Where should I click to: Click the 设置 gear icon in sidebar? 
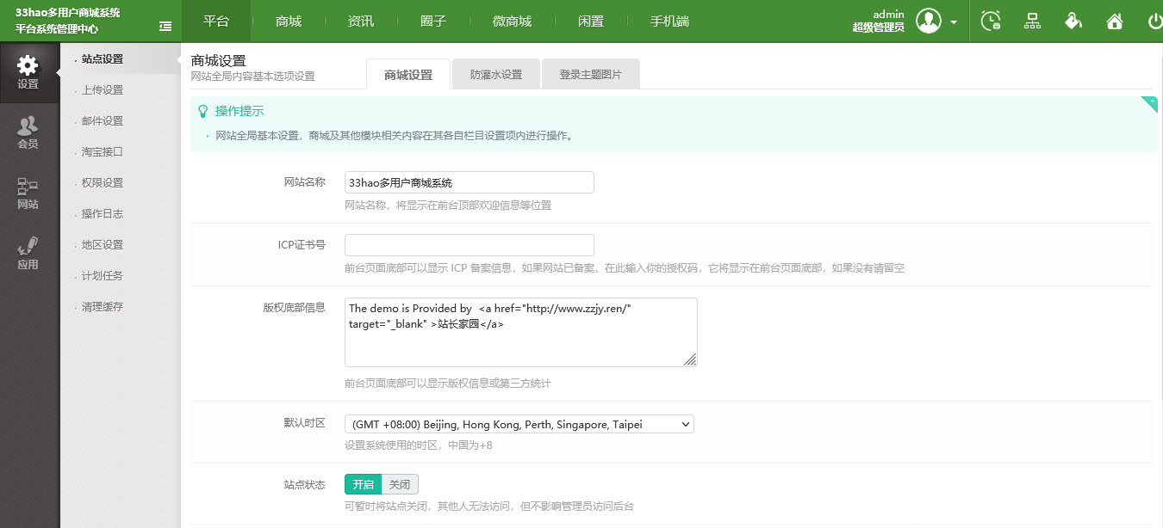coord(28,66)
